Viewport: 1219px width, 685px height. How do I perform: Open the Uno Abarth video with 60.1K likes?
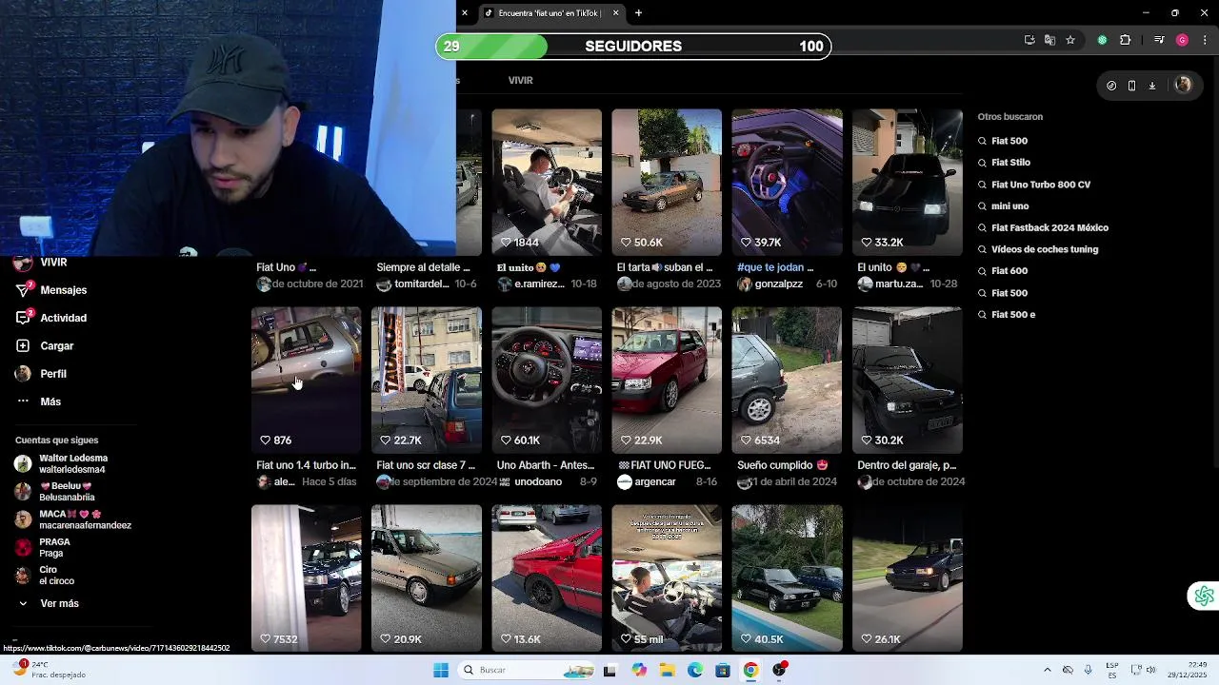tap(547, 380)
